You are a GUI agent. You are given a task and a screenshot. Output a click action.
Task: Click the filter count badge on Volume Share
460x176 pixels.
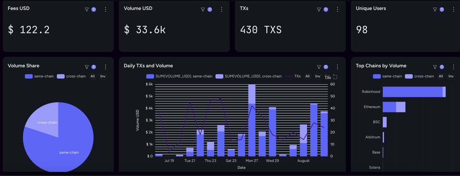pos(94,67)
